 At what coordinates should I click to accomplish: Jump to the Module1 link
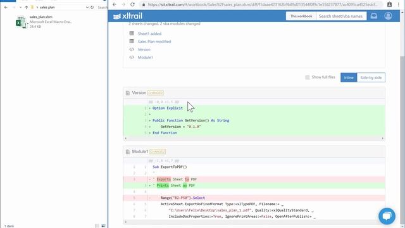[145, 58]
